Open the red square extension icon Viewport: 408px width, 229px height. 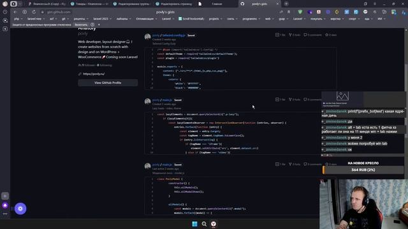click(319, 12)
